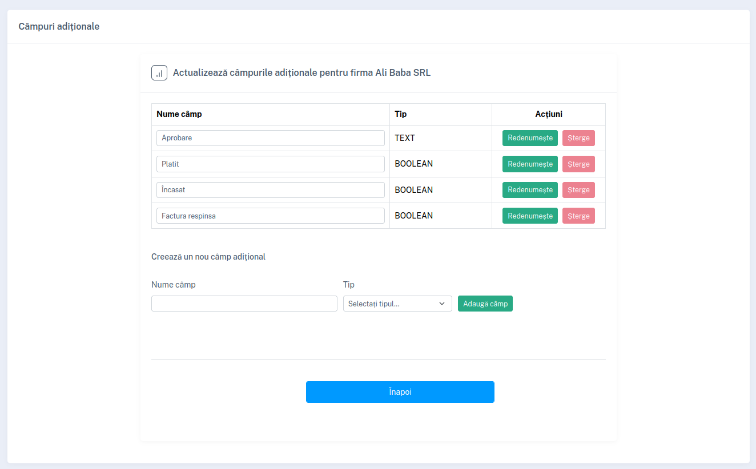Image resolution: width=756 pixels, height=469 pixels.
Task: Click Redenumește for Factura respinsa
Action: point(529,216)
